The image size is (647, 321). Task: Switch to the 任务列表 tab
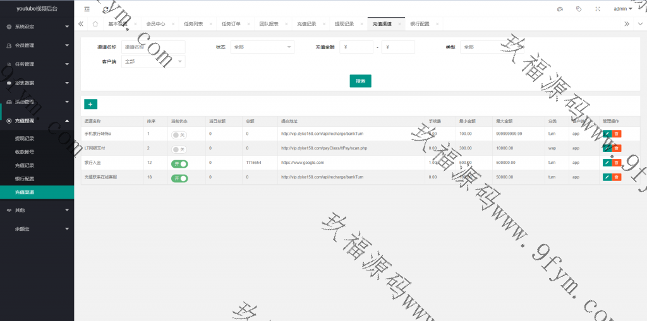coord(193,24)
